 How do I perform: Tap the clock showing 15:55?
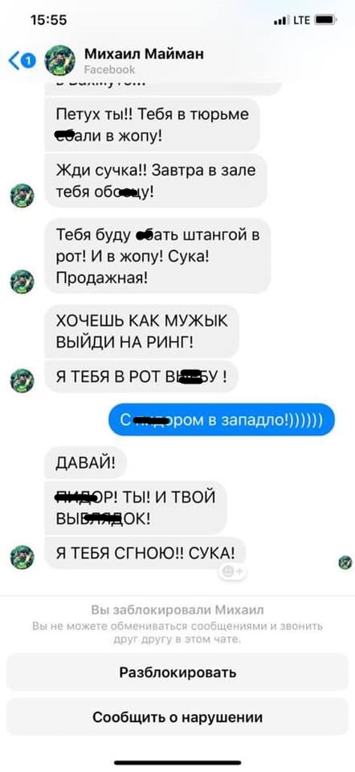coord(48,20)
